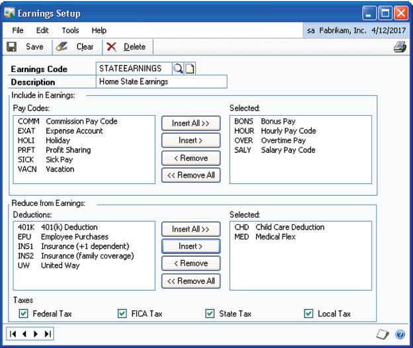The image size is (413, 348).
Task: Go to the previous record arrow
Action: [25, 334]
